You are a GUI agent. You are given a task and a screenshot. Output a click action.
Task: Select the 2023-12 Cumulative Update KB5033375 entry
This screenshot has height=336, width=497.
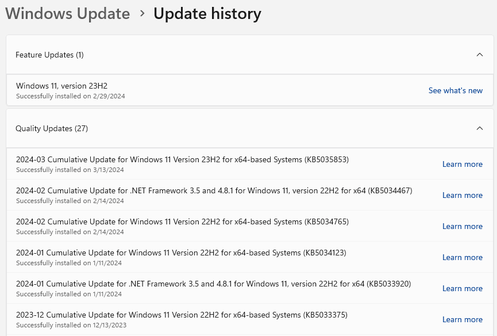click(x=250, y=319)
